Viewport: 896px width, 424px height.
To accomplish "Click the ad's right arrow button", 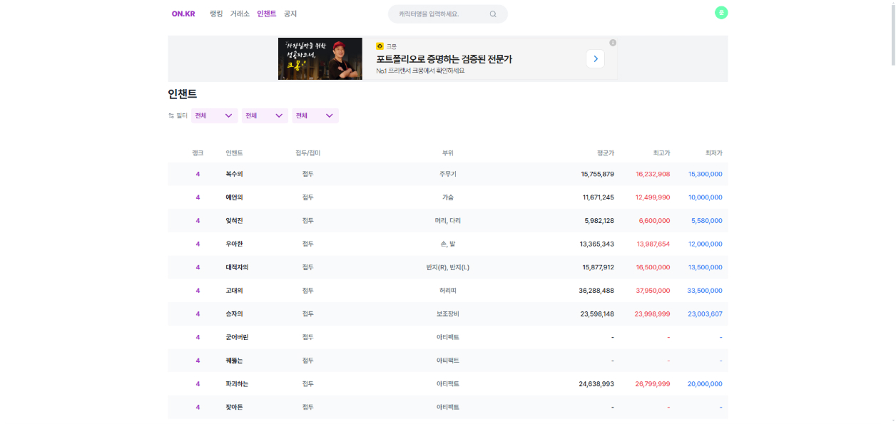I will tap(596, 59).
